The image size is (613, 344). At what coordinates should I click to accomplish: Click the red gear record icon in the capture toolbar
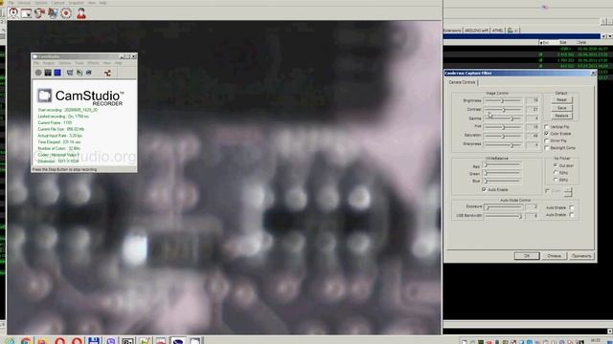[x=66, y=13]
